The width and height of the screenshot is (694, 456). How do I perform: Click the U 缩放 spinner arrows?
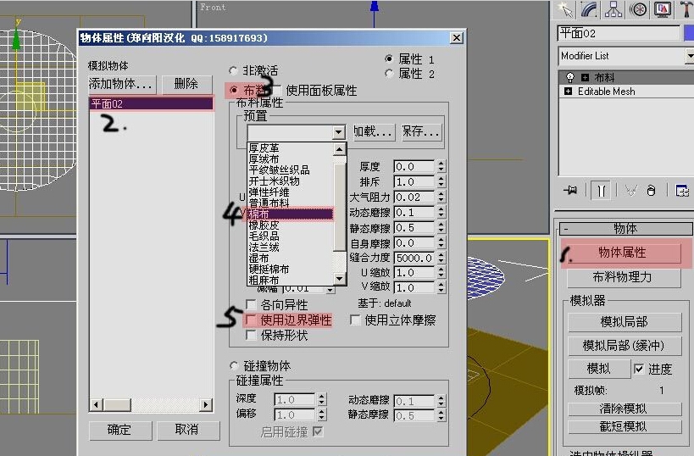point(441,273)
